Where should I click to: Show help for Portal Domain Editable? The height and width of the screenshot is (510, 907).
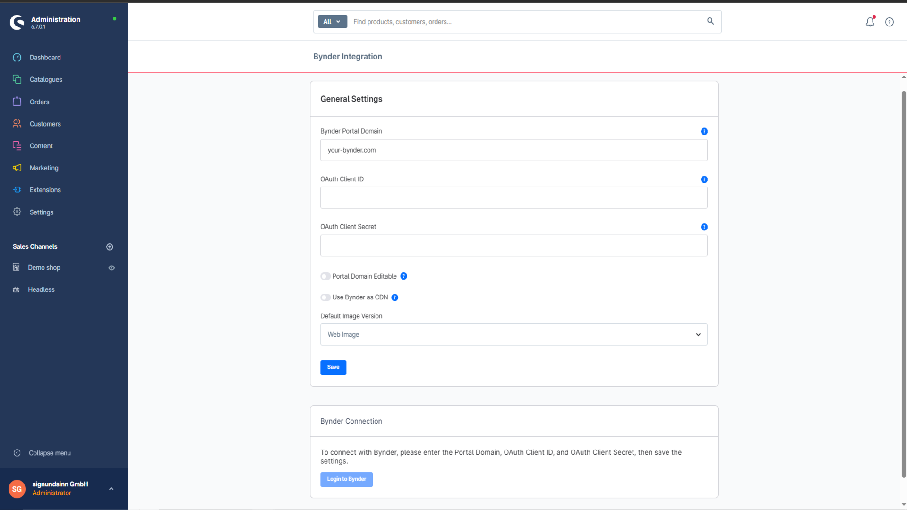404,276
